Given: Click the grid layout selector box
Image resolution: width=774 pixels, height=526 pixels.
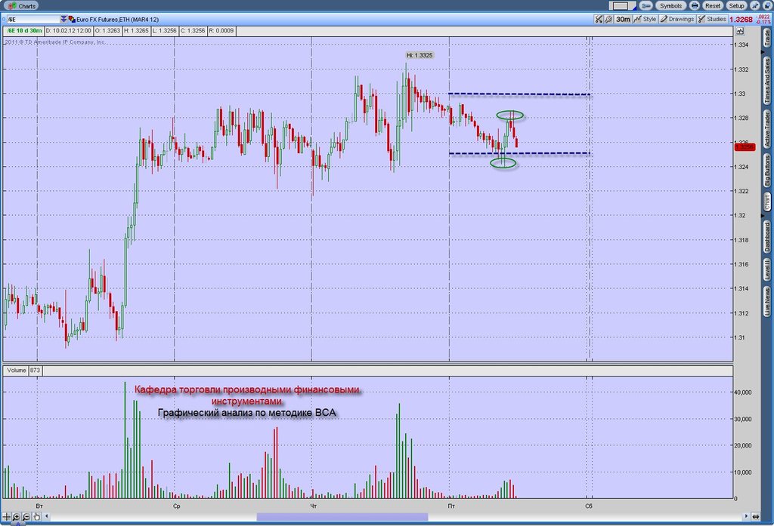Looking at the screenshot, I should pos(621,6).
